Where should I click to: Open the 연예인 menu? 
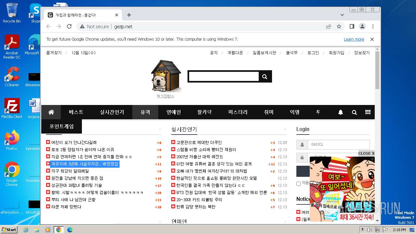coord(174,112)
